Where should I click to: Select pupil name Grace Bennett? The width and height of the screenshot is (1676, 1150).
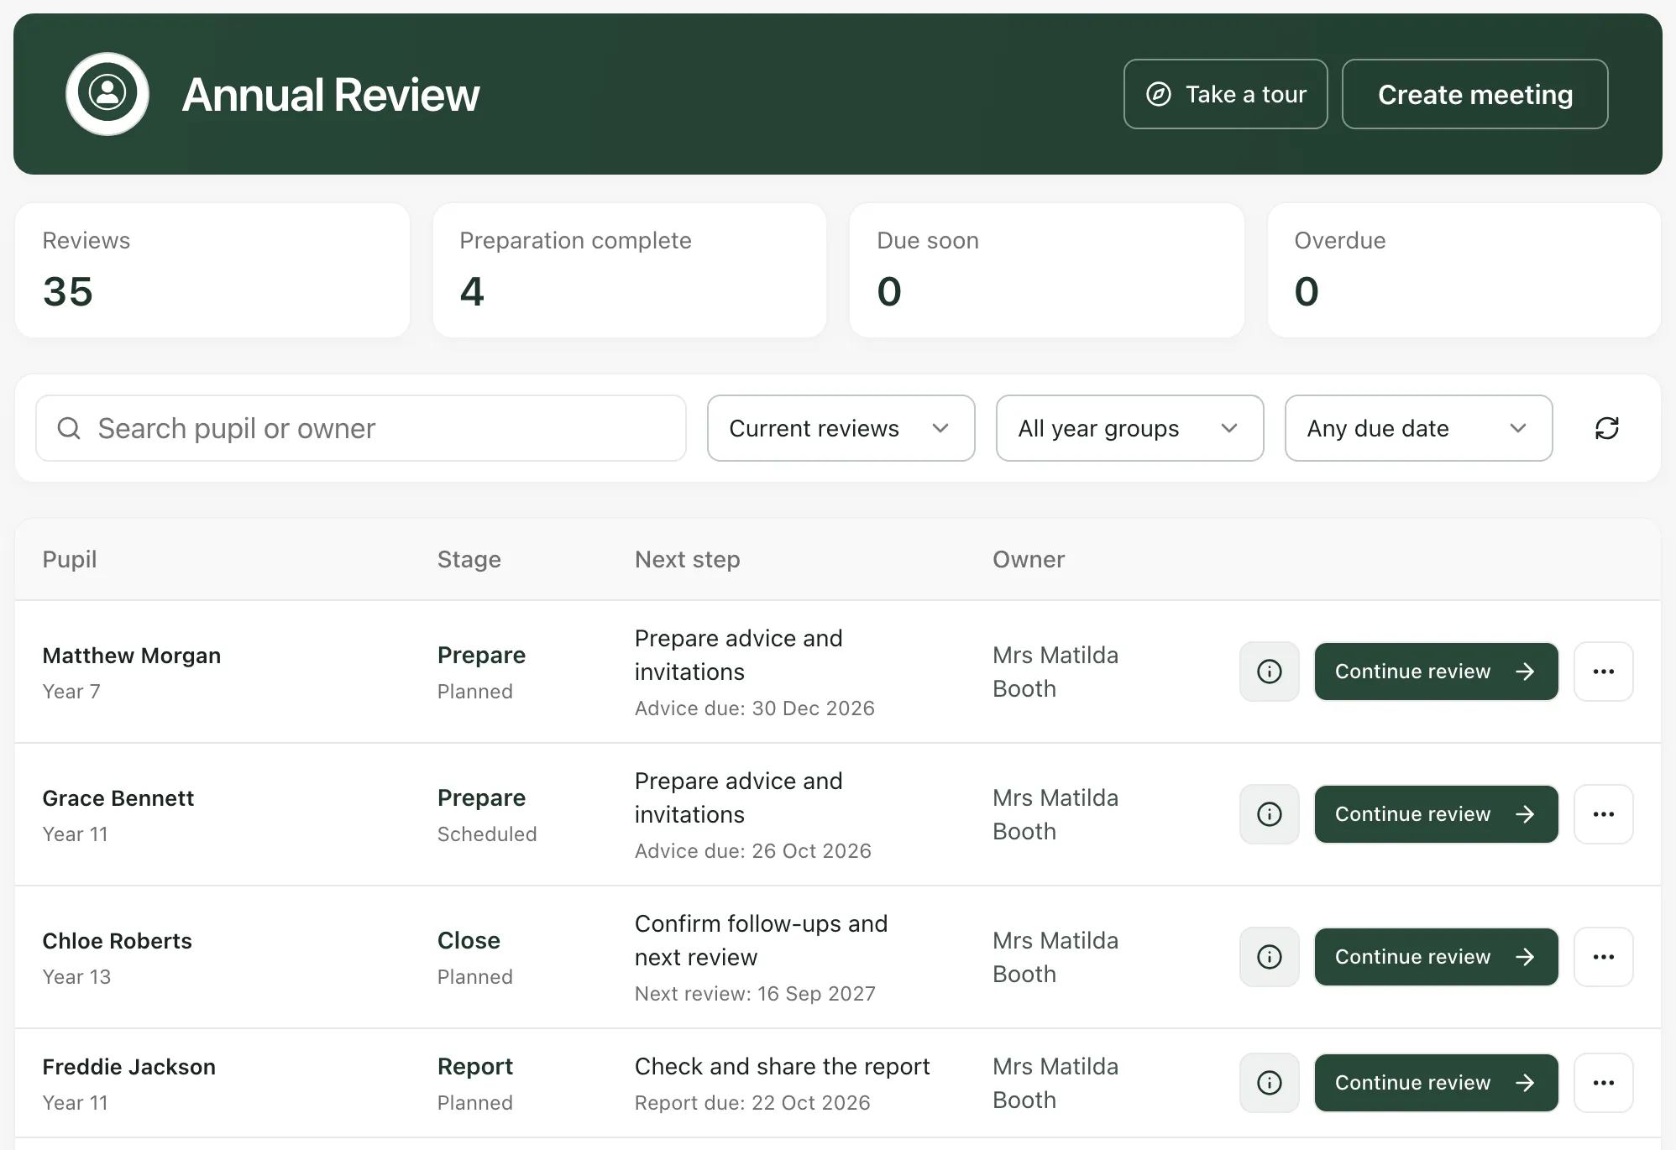[x=118, y=798]
